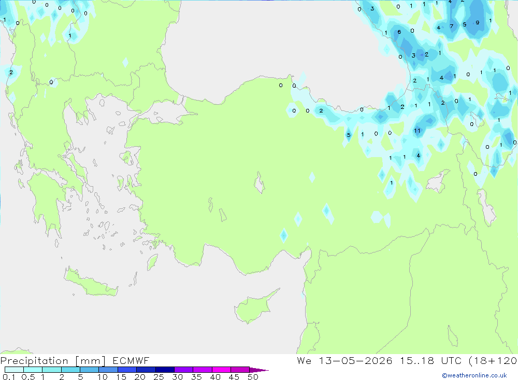The height and width of the screenshot is (380, 518).
Task: Click the map precipitation value '11'
Action: pyautogui.click(x=417, y=131)
